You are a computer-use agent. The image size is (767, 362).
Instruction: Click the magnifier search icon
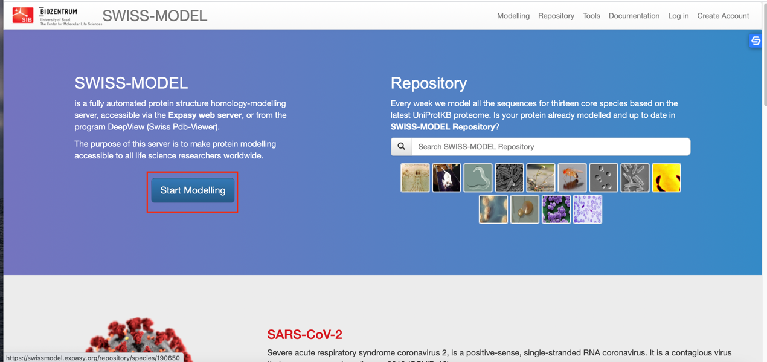(x=401, y=146)
